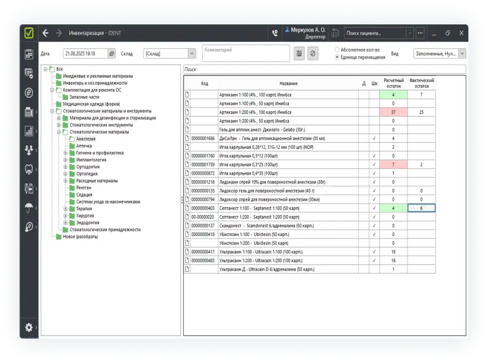The height and width of the screenshot is (363, 488).
Task: Save inventory with the diskette button
Action: tap(299, 53)
